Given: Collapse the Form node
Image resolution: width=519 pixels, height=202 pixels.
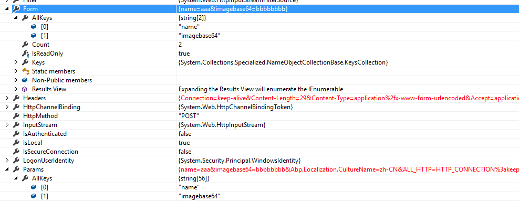Looking at the screenshot, I should (x=7, y=9).
